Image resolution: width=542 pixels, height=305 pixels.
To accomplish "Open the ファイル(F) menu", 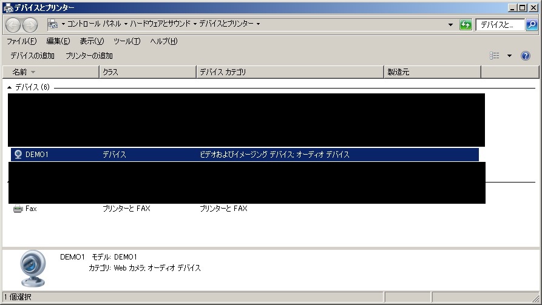I will coord(22,41).
